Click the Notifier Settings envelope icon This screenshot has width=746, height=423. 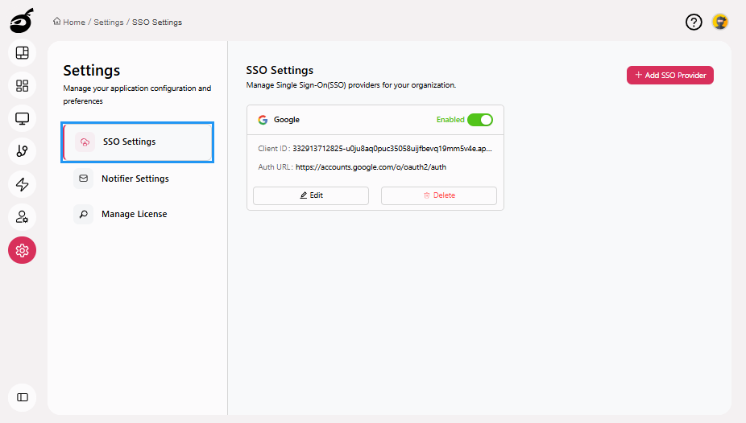click(83, 179)
